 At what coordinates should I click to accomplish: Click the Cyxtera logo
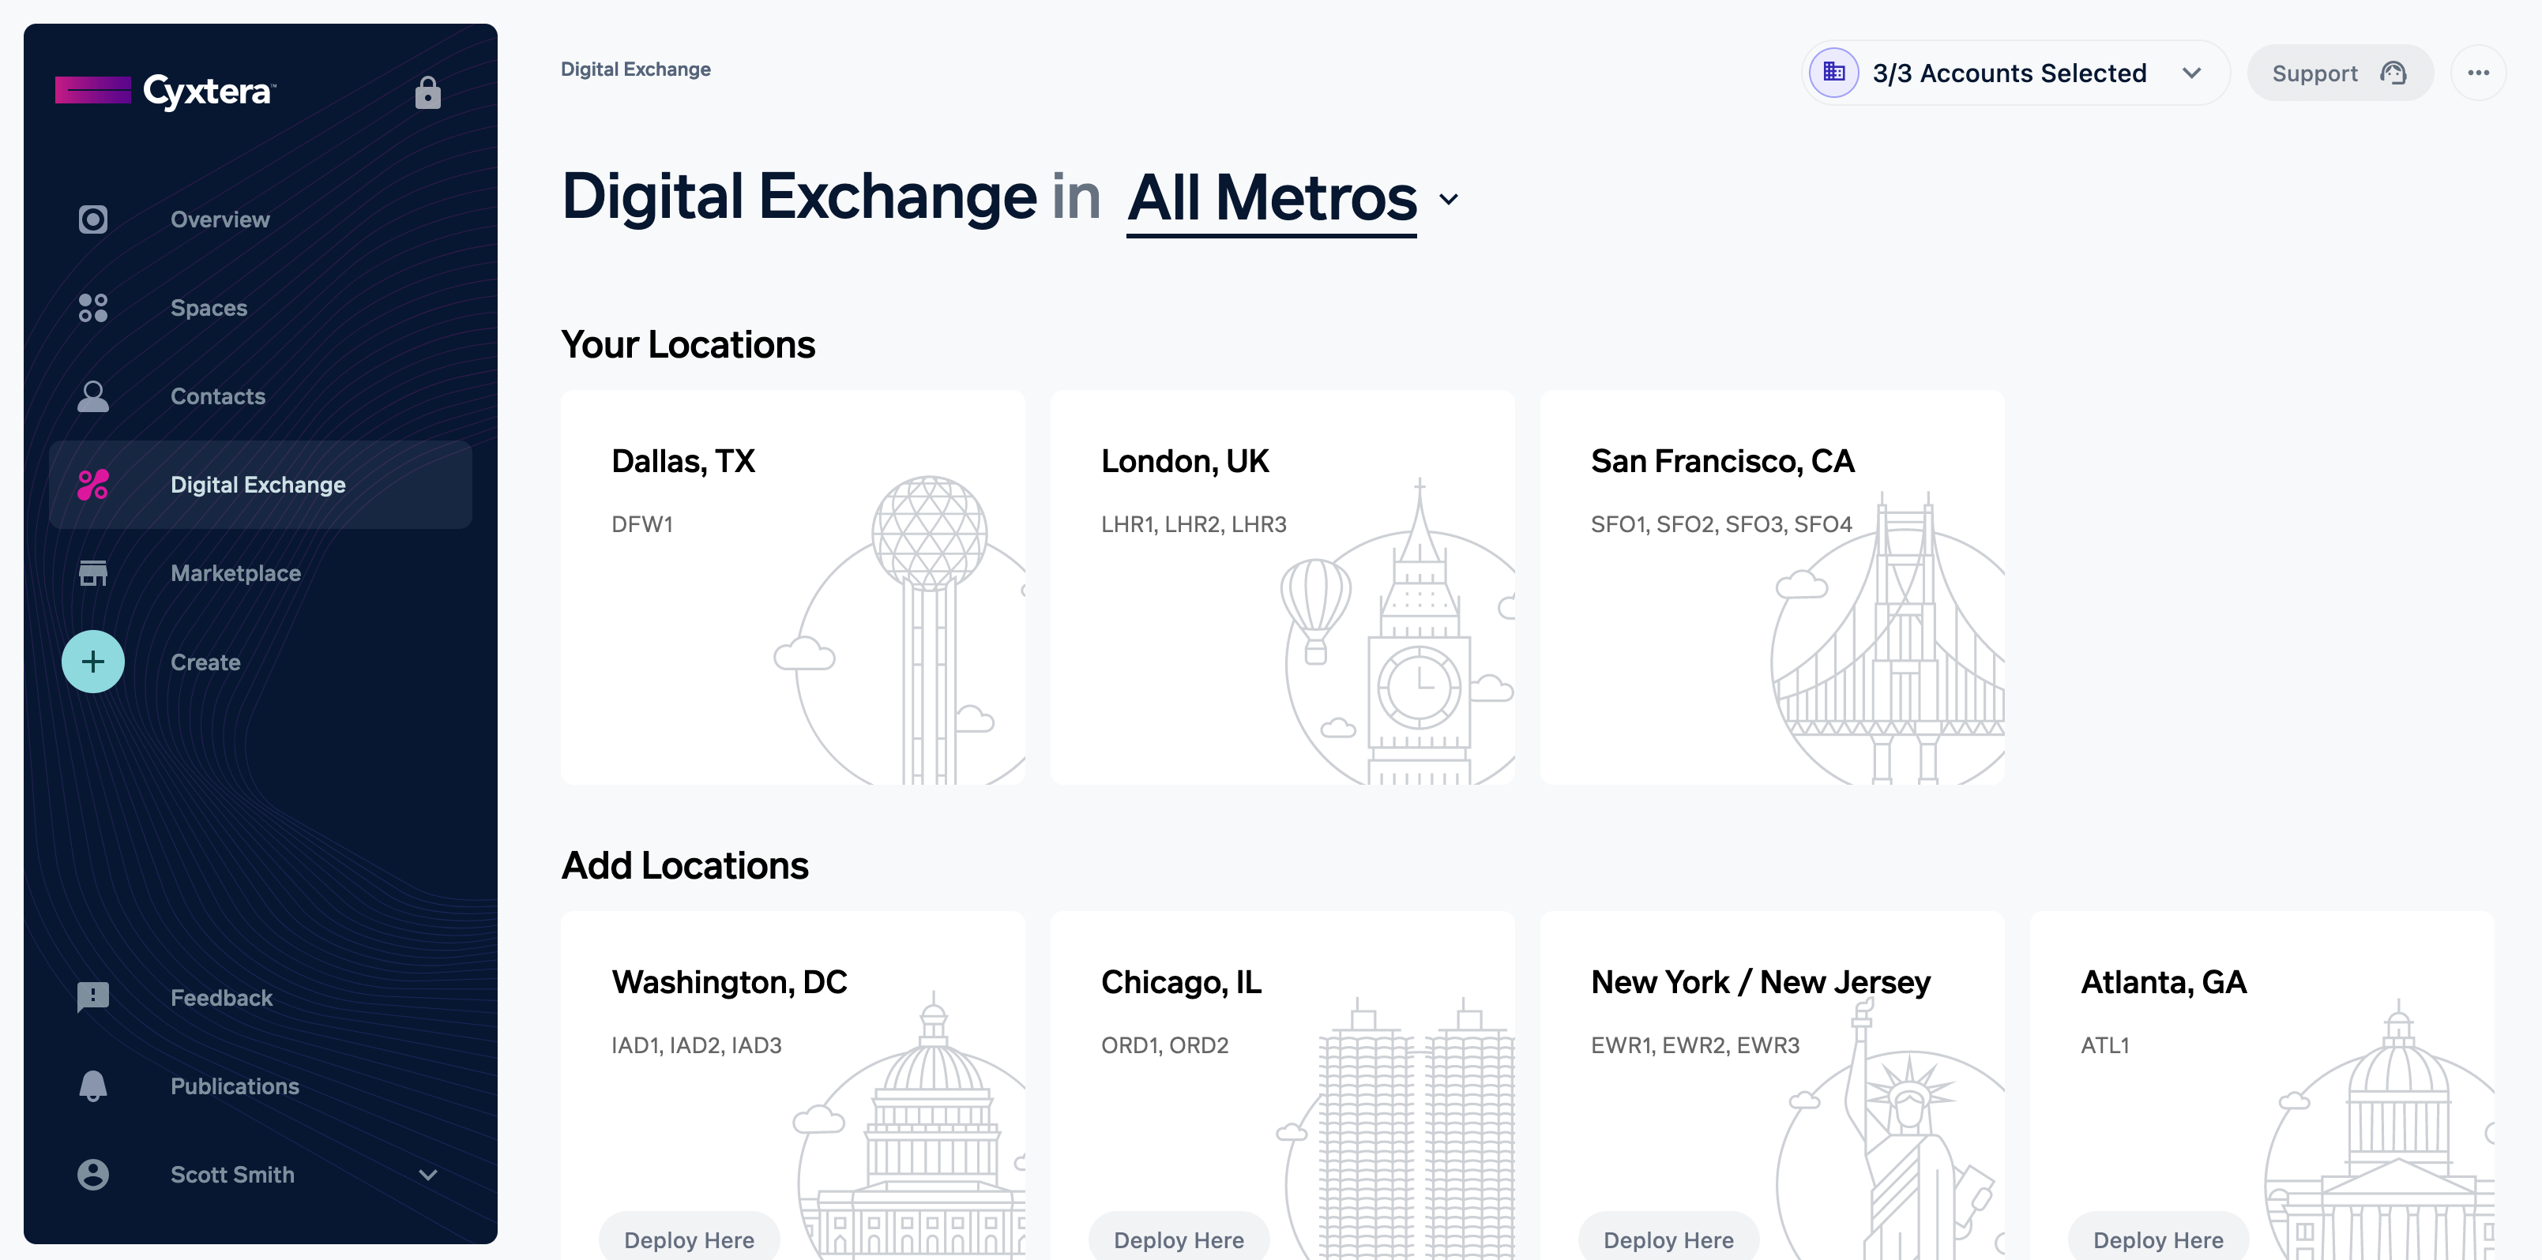166,91
